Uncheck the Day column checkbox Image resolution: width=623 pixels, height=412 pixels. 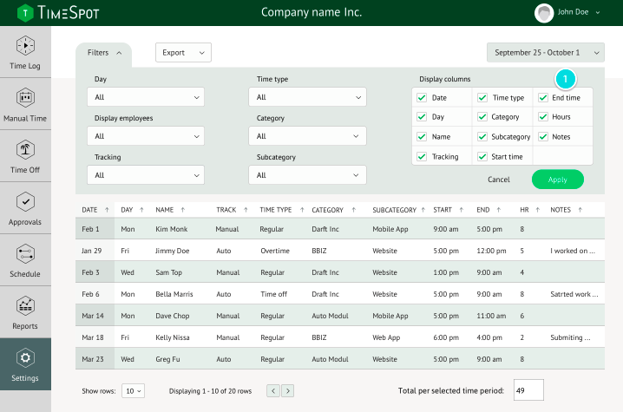point(422,117)
